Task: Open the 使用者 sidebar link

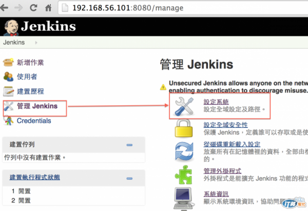Action: click(x=27, y=77)
